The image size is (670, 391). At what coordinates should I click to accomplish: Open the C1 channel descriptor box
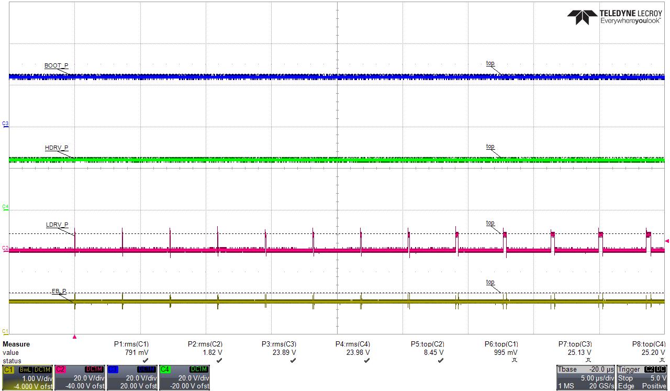click(27, 377)
